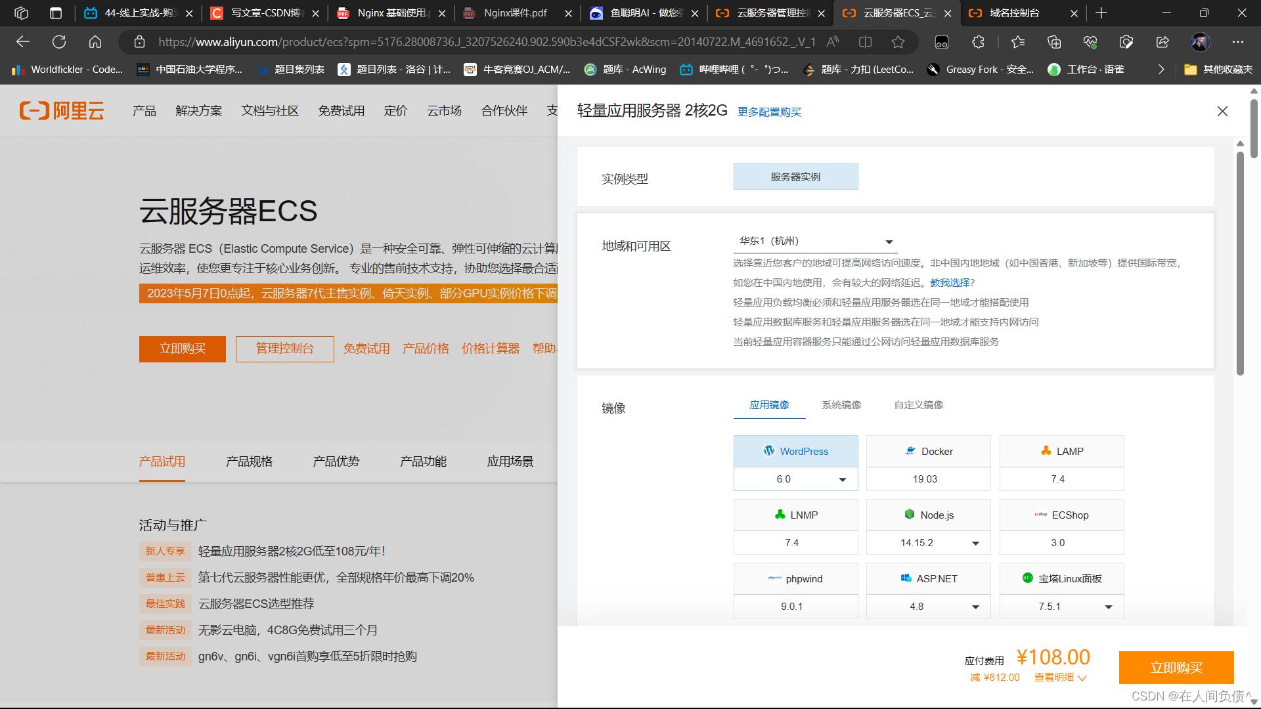1261x709 pixels.
Task: Open the 其他收藏夹 bookmarks folder
Action: click(x=1219, y=70)
